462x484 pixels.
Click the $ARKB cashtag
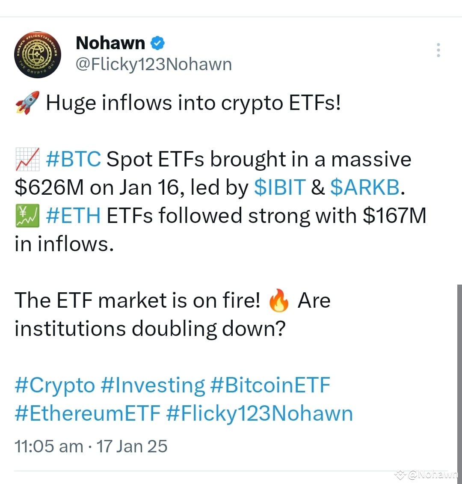pyautogui.click(x=364, y=187)
